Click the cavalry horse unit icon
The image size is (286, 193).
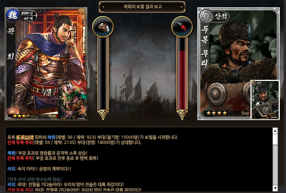click(x=103, y=27)
